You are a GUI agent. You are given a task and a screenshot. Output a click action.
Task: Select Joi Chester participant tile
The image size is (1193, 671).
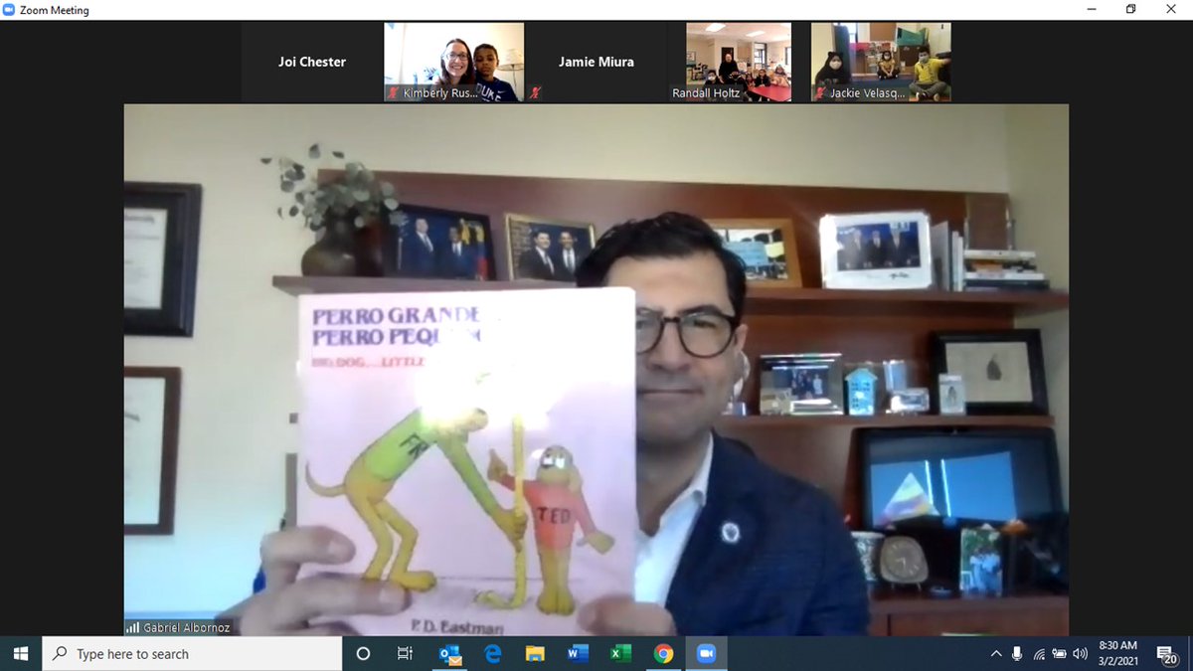pos(312,62)
